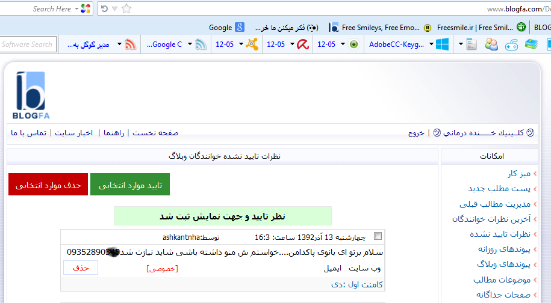Click the Software Search input field
Image resolution: width=551 pixels, height=303 pixels.
[x=28, y=44]
